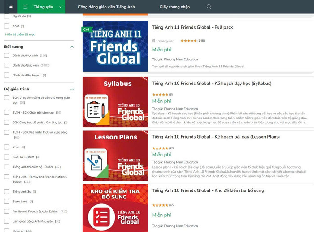
Task: Click the stars under Kho đề kiểm tra
Action: (160, 205)
